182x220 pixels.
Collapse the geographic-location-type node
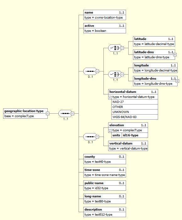tap(48, 113)
